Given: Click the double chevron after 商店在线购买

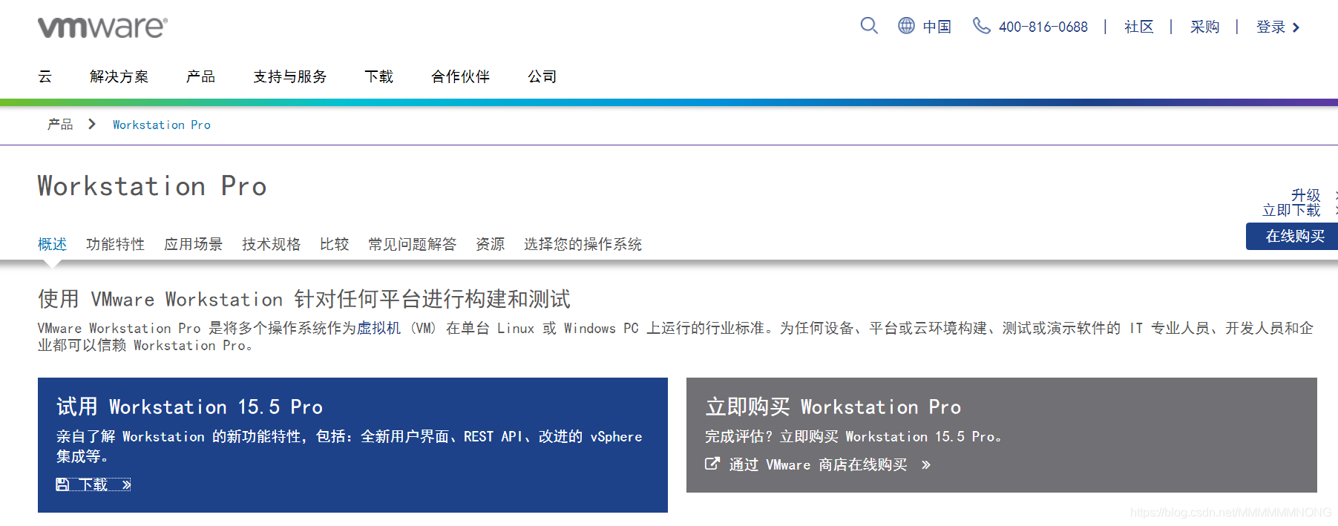Looking at the screenshot, I should (925, 465).
